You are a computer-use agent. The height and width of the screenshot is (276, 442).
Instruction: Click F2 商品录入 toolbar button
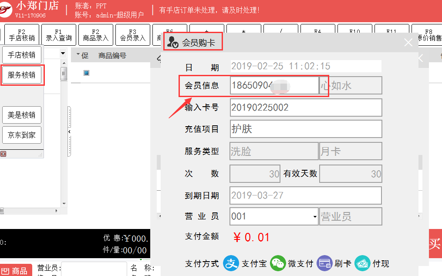95,35
